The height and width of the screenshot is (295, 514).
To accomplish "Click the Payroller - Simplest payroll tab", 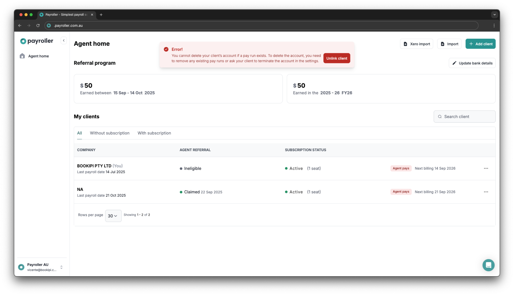I will click(67, 14).
